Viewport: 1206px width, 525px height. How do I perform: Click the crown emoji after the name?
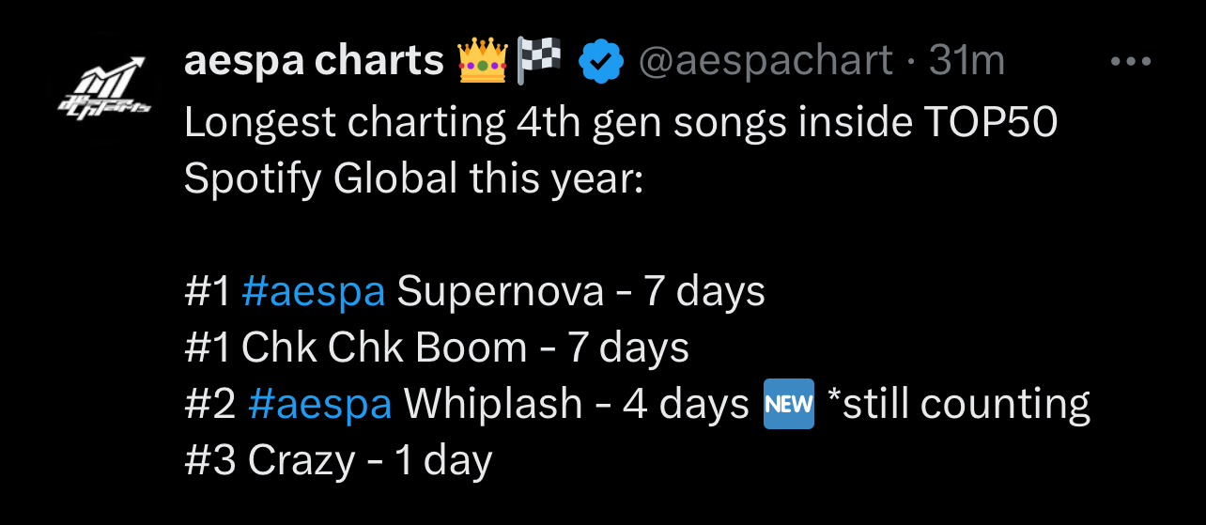(482, 61)
